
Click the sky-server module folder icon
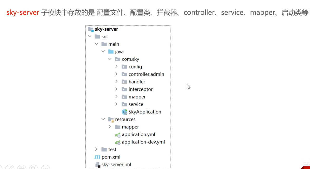(x=91, y=29)
